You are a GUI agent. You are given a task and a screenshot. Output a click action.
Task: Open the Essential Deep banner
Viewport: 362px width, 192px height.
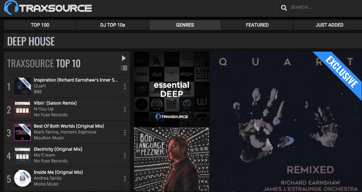click(x=171, y=89)
